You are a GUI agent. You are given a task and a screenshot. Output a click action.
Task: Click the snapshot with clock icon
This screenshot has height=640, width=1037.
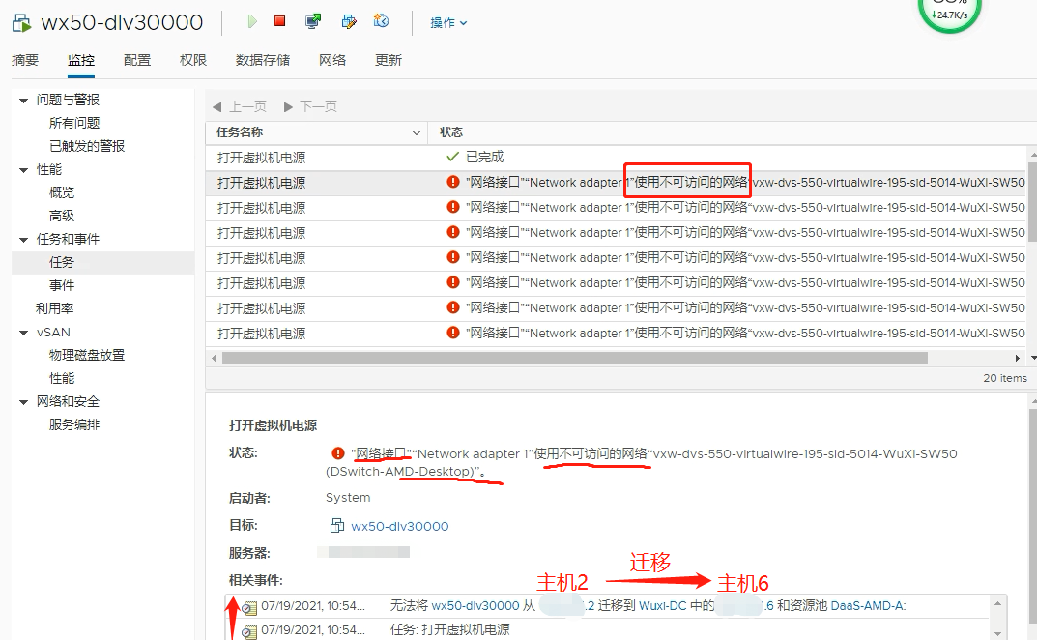tap(380, 21)
